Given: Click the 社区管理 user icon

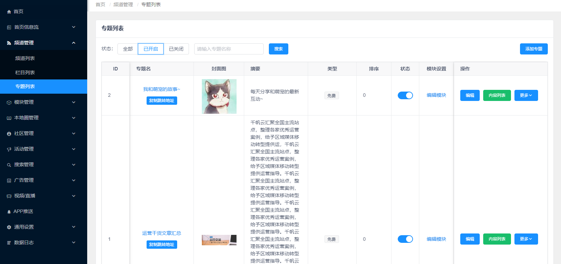Looking at the screenshot, I should tap(9, 134).
